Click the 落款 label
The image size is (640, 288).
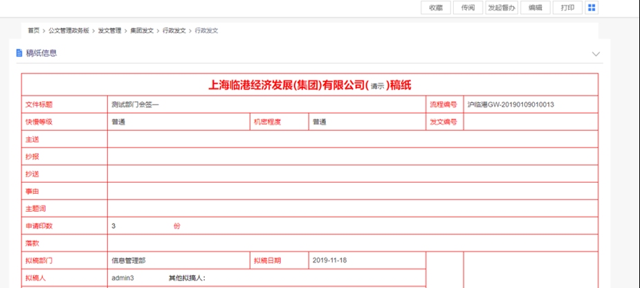(x=33, y=243)
